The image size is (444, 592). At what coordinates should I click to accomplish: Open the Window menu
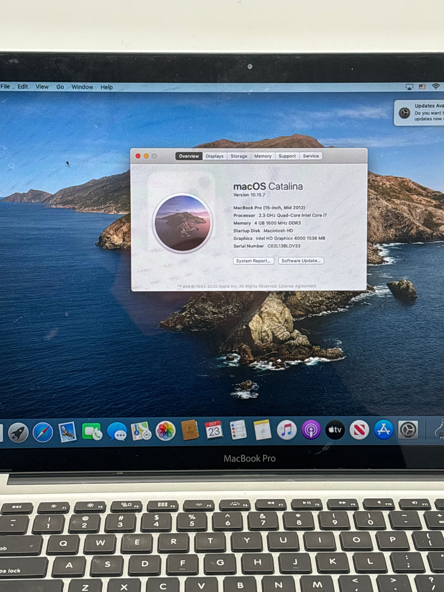[82, 87]
